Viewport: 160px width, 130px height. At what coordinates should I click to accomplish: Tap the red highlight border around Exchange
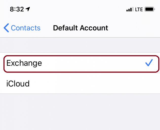click(x=81, y=56)
